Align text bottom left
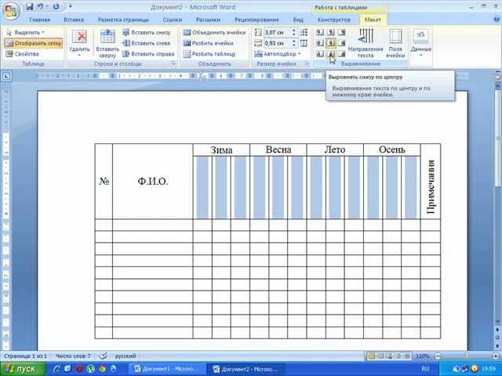The image size is (502, 376). (x=320, y=54)
